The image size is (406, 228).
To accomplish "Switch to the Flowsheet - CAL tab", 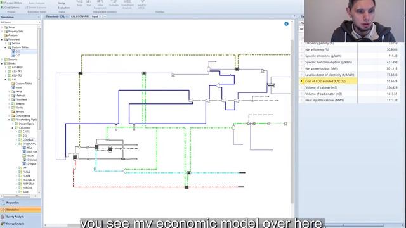I will tap(55, 16).
